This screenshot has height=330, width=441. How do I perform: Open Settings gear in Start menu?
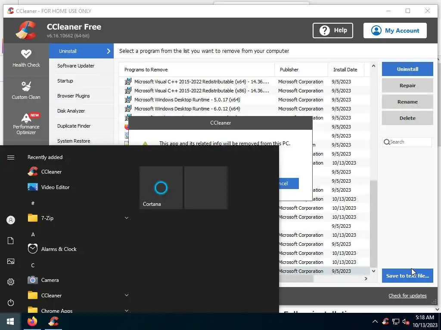tap(11, 282)
